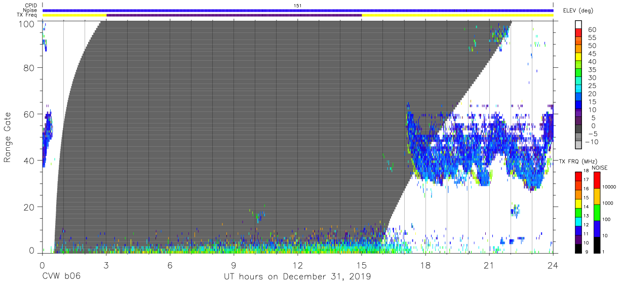Click the '21' tick on the UT hours axis
Image resolution: width=622 pixels, height=287 pixels.
(489, 265)
